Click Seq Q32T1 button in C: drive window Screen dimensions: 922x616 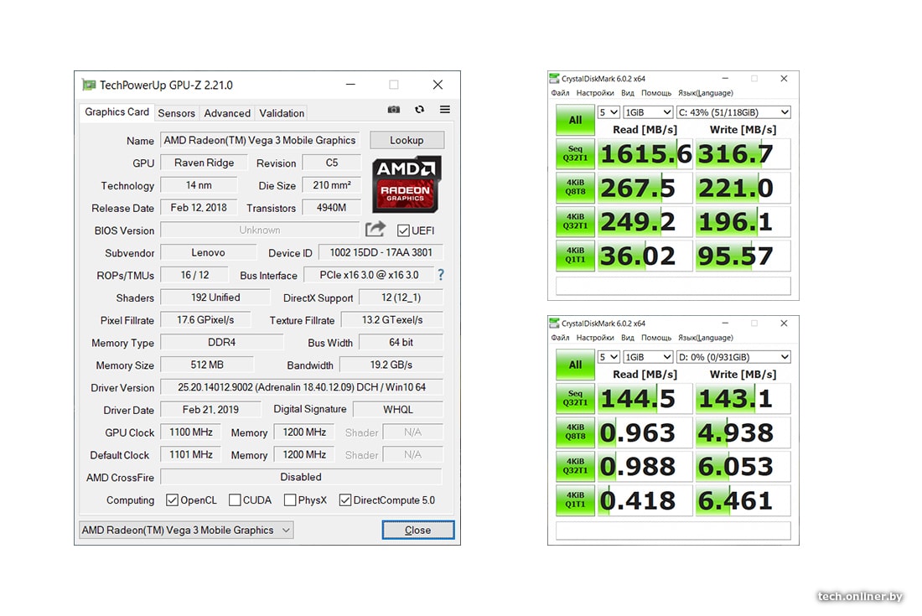pos(575,153)
